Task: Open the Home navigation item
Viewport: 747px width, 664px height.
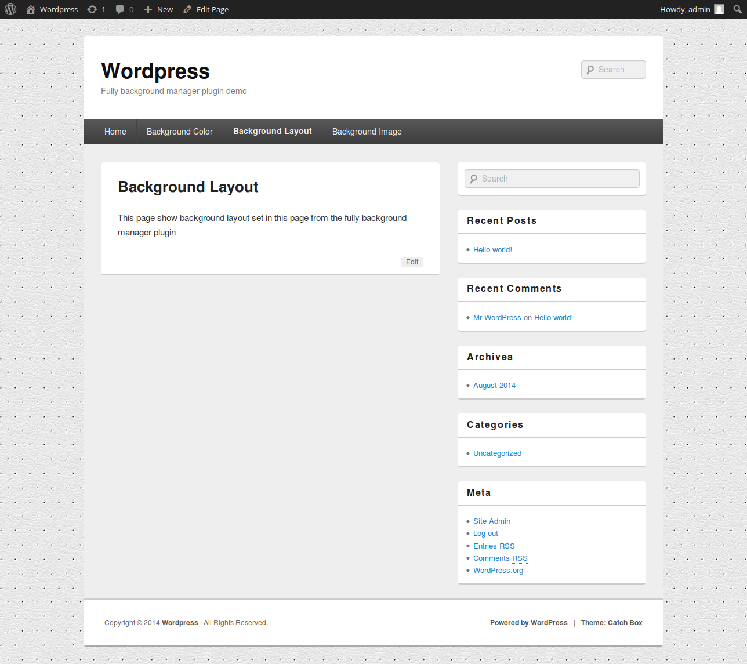Action: [x=115, y=132]
